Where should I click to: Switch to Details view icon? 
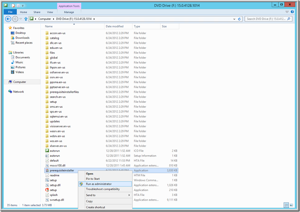tap(286, 205)
